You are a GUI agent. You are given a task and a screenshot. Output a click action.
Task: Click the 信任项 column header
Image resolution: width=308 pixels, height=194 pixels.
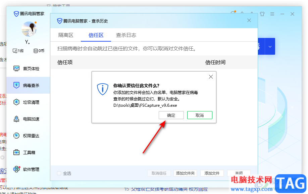click(x=65, y=62)
